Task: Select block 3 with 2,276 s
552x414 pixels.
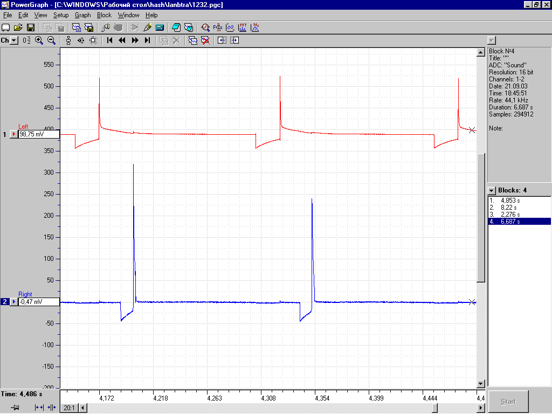Action: point(519,215)
